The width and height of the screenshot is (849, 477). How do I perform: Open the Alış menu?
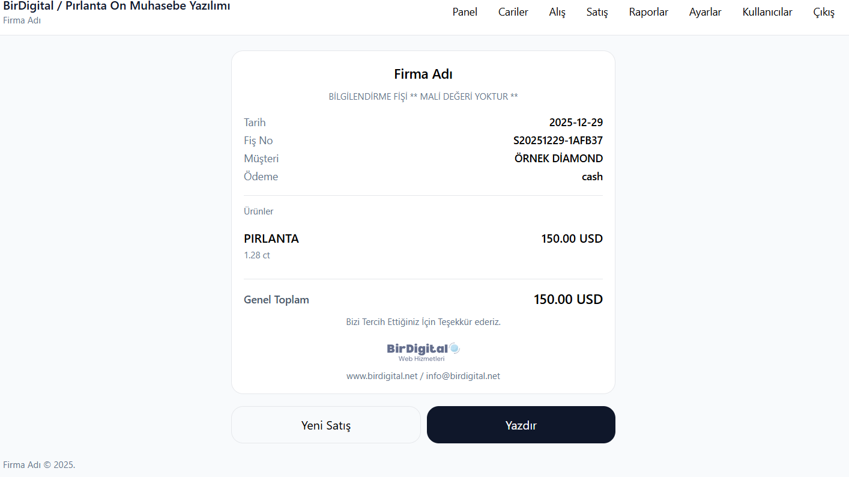click(x=557, y=12)
